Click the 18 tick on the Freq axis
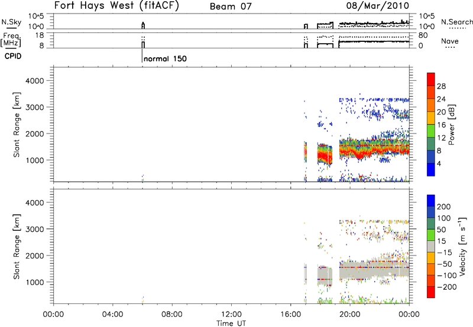 (x=40, y=35)
